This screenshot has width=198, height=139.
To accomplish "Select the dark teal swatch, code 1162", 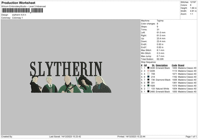I will point(148,77).
